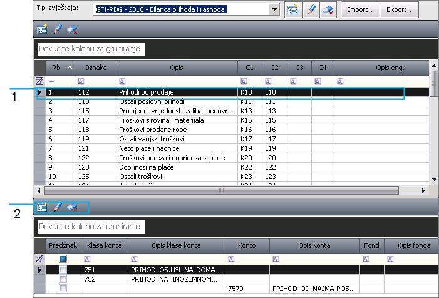The width and height of the screenshot is (439, 298).
Task: Click filter condition icon under Oznaka column
Action: click(x=81, y=81)
